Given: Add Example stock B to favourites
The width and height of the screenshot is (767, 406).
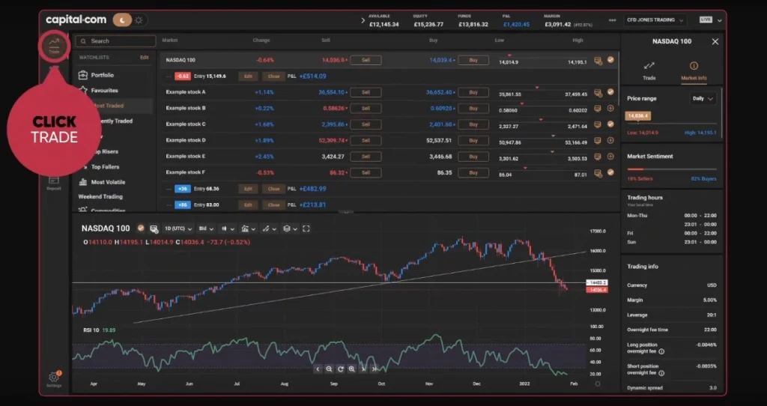Looking at the screenshot, I should click(x=610, y=108).
